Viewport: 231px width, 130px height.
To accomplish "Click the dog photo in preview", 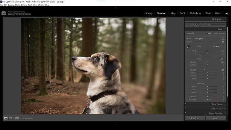I will point(93,66).
